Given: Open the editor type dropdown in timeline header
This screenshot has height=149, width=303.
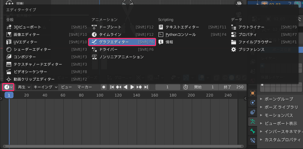Looking at the screenshot, I should [8, 87].
